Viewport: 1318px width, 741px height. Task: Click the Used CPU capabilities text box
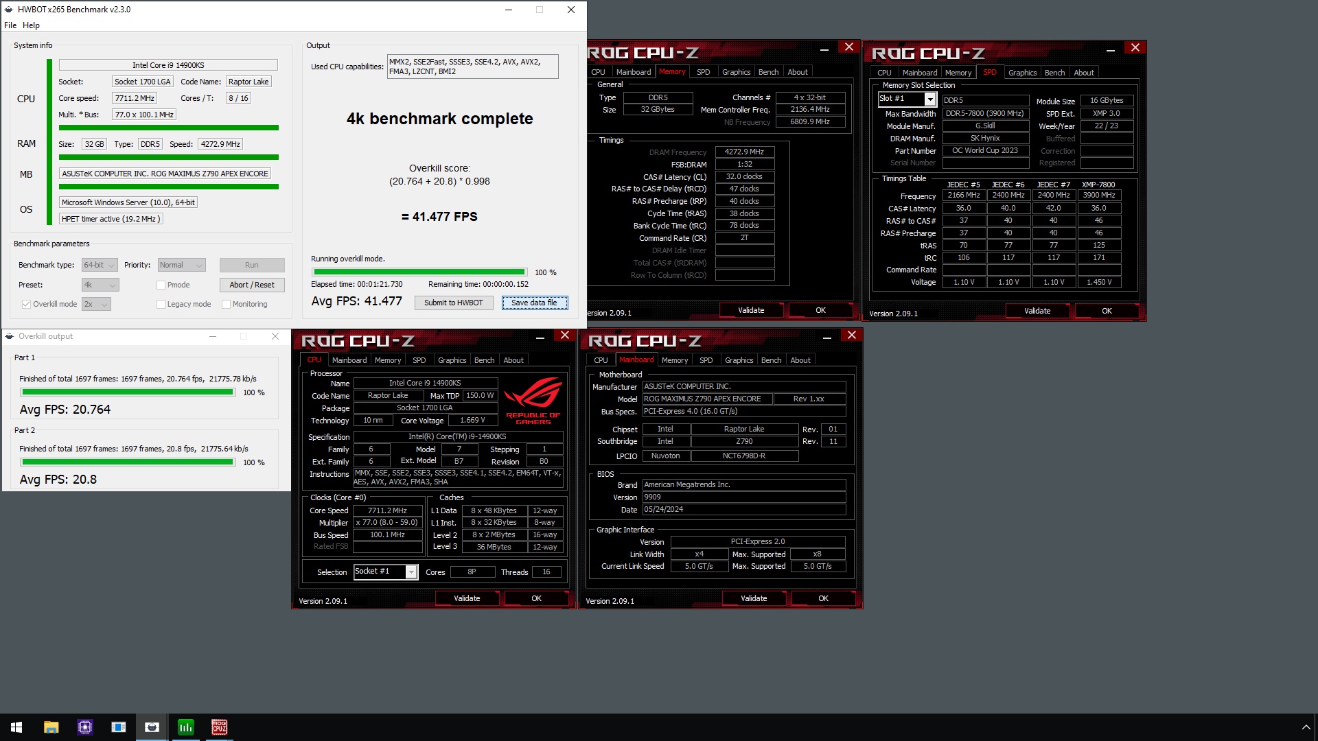[472, 67]
